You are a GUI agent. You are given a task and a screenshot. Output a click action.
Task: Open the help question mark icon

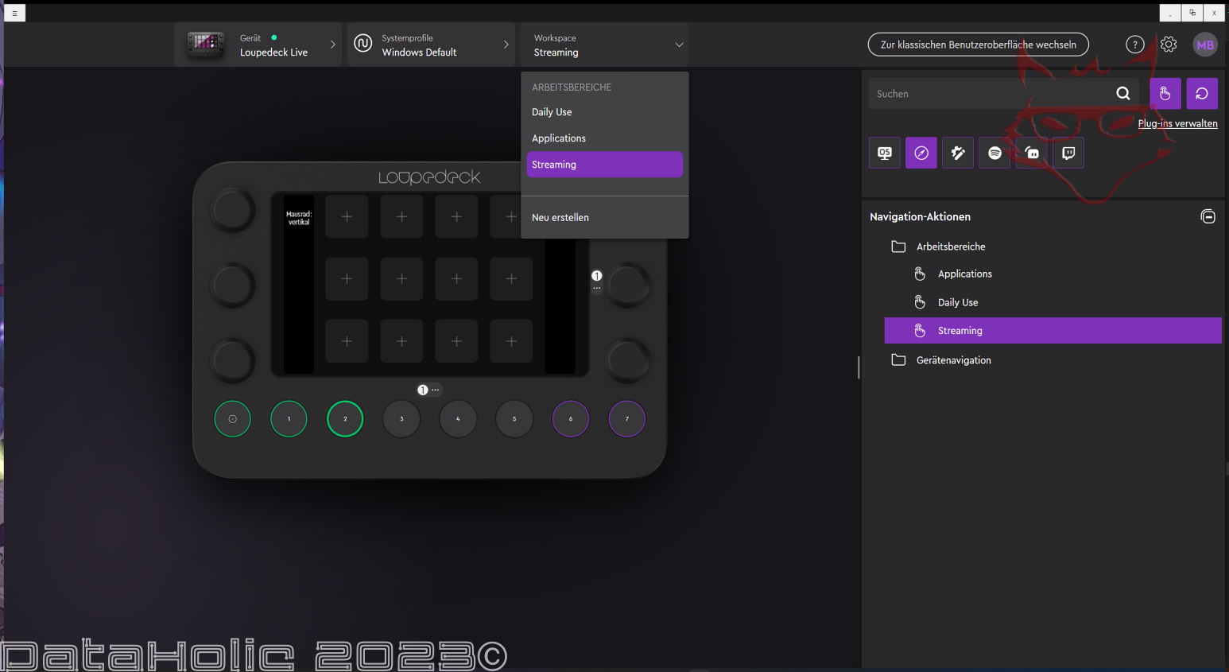(1135, 45)
